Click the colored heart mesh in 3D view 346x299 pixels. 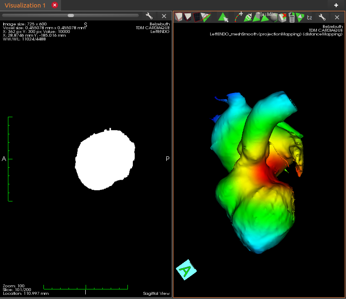257,172
